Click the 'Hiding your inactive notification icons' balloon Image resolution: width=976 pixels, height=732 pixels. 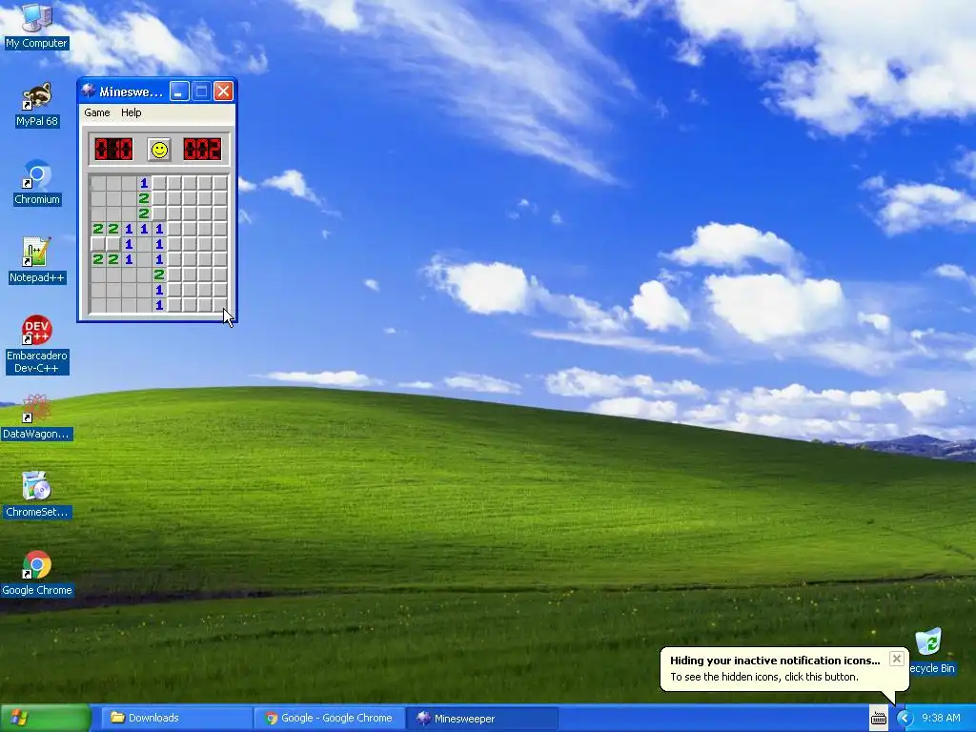tap(784, 668)
